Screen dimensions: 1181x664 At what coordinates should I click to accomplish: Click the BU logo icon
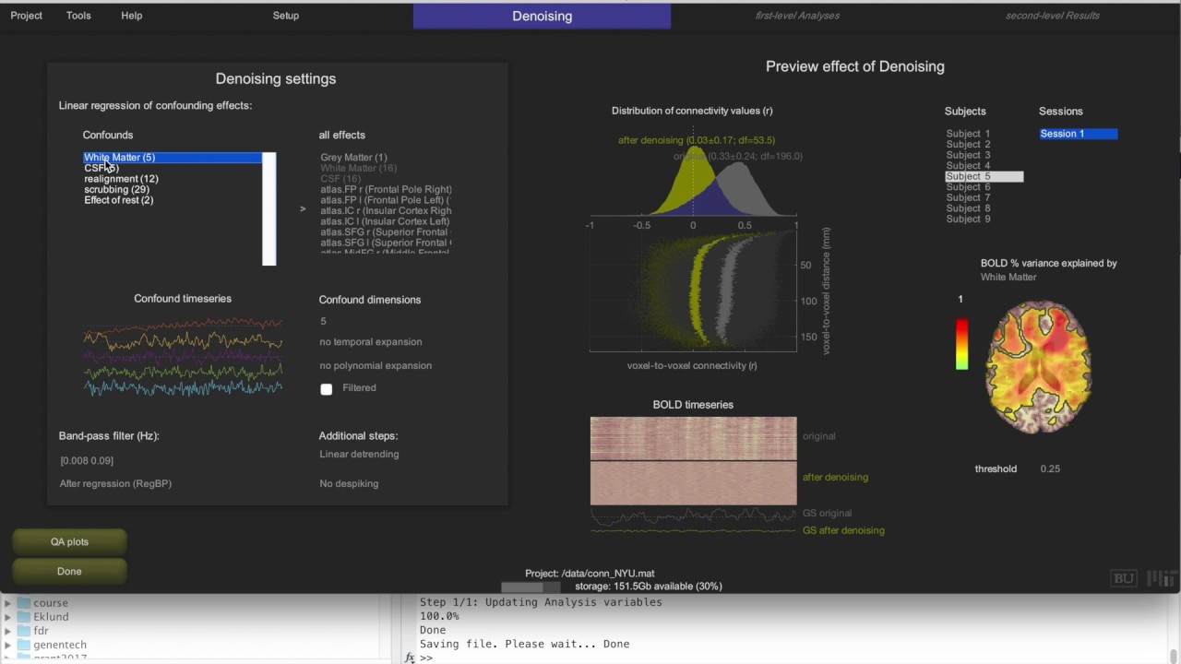tap(1124, 579)
